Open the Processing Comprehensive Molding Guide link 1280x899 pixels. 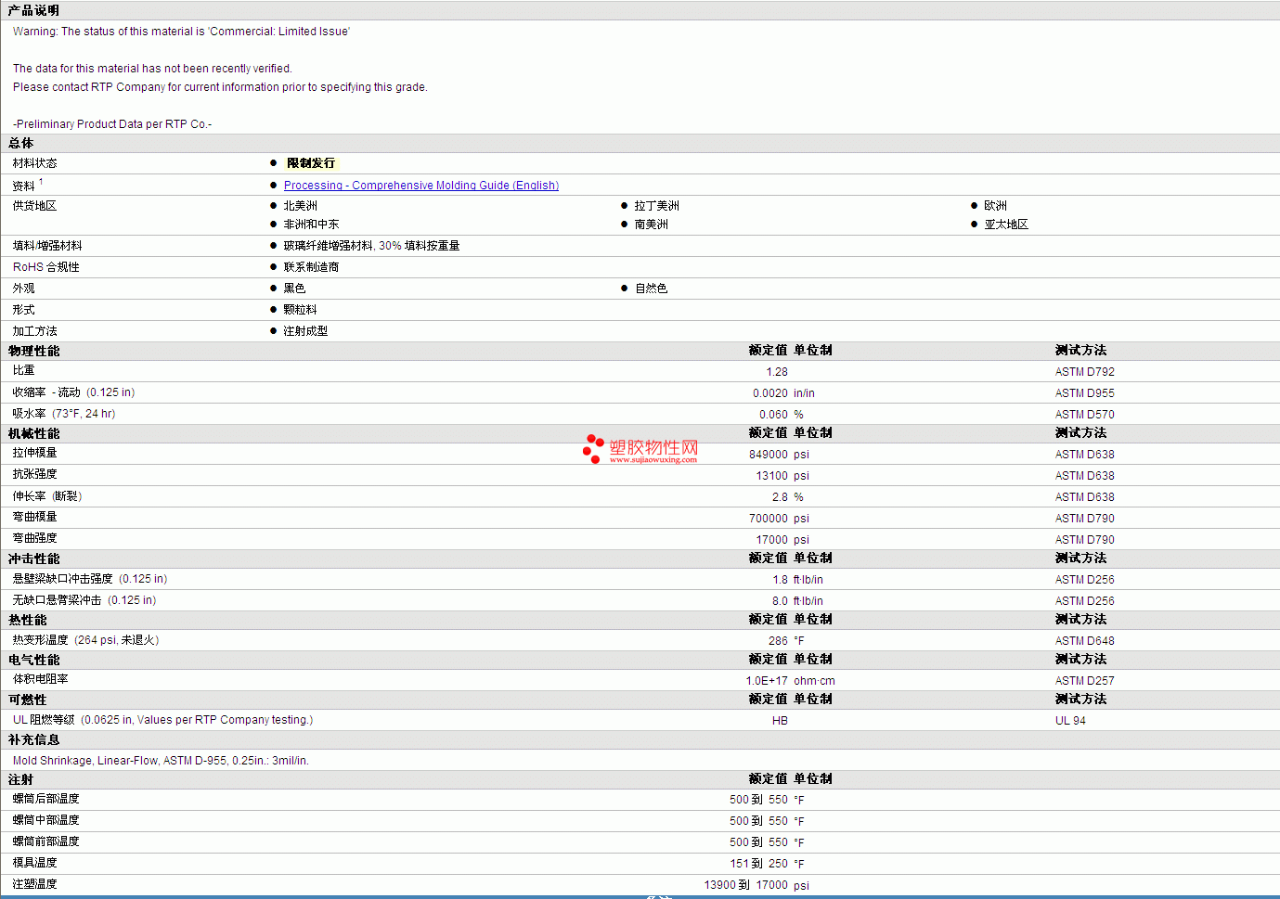pyautogui.click(x=421, y=186)
